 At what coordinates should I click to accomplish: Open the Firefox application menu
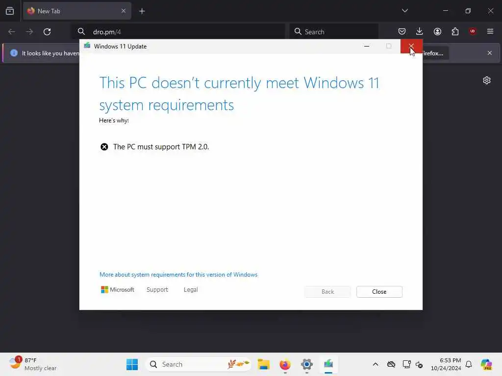pyautogui.click(x=490, y=31)
